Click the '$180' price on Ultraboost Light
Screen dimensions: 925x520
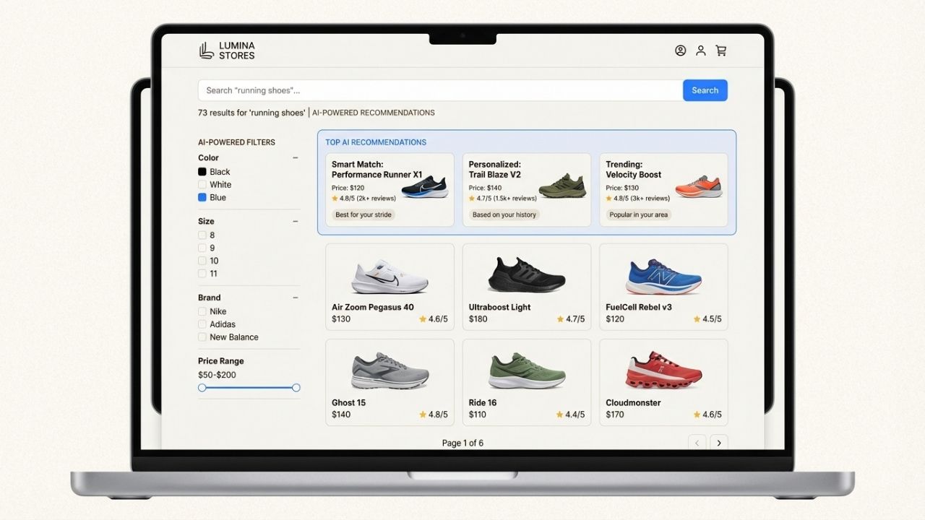click(478, 319)
